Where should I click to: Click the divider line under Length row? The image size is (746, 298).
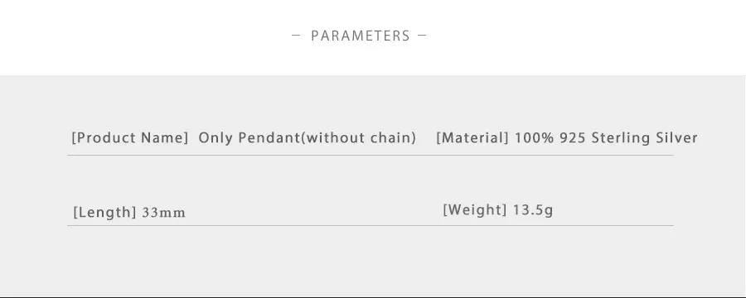point(371,225)
